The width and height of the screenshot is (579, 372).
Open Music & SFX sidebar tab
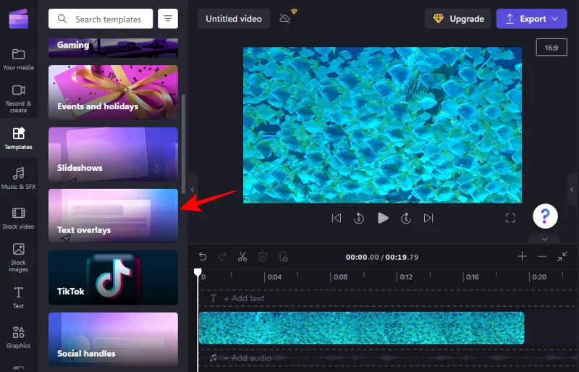18,178
